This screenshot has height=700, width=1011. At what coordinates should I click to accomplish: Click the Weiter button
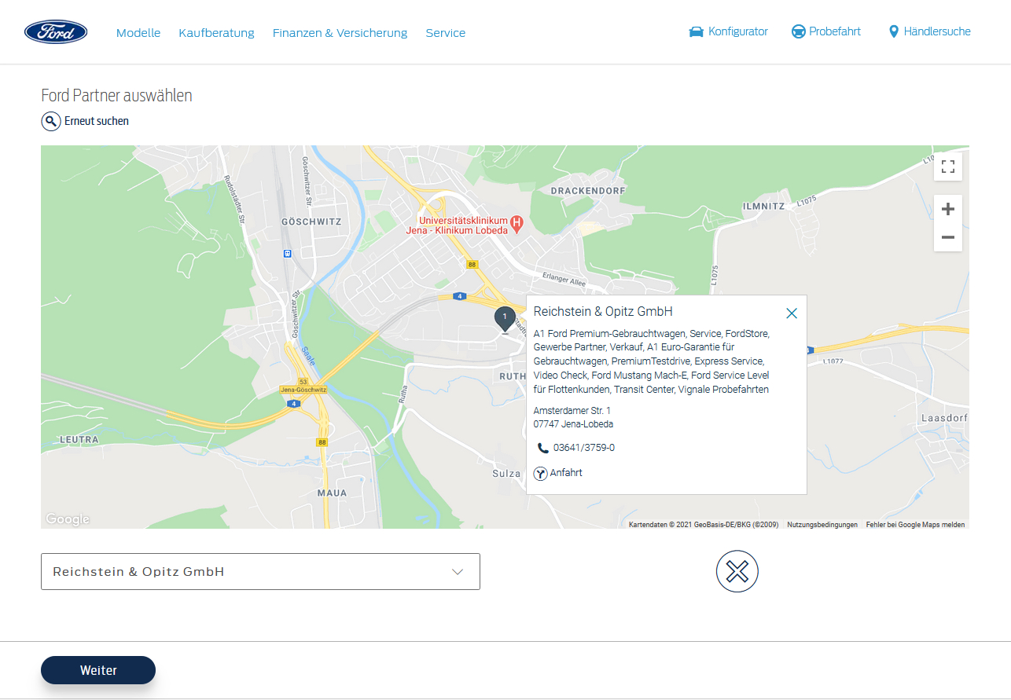tap(98, 670)
